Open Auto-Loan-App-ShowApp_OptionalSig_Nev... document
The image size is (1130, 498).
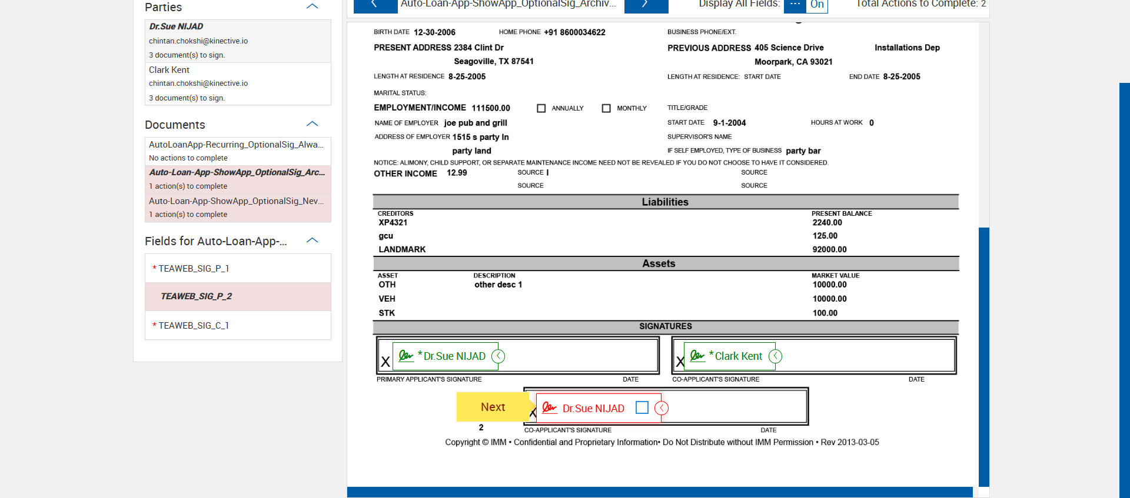coord(238,208)
